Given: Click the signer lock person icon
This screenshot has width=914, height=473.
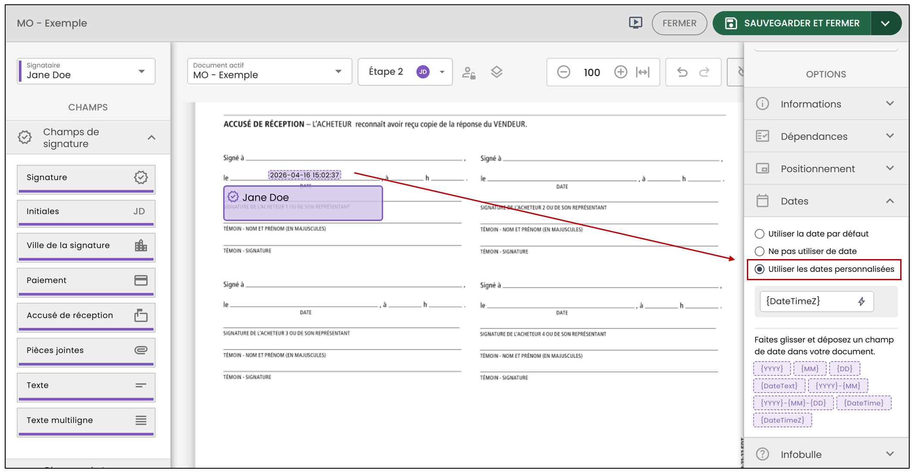Looking at the screenshot, I should click(469, 72).
